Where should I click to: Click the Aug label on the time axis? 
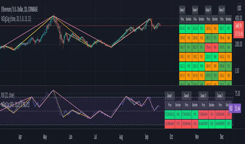tap(121, 137)
